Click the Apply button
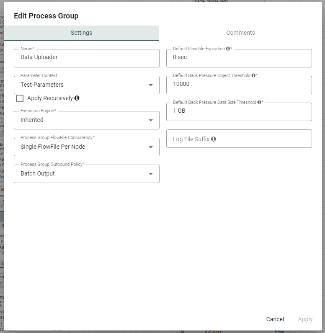 coord(305,319)
